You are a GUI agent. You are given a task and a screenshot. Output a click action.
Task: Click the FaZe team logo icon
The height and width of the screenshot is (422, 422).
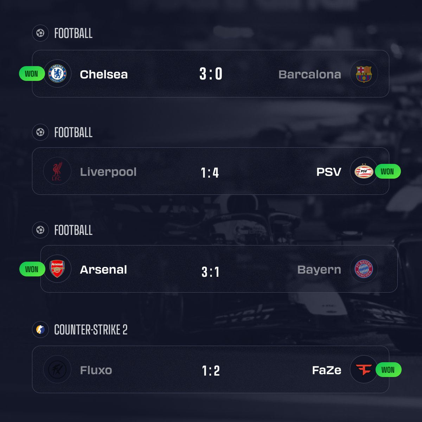(364, 370)
